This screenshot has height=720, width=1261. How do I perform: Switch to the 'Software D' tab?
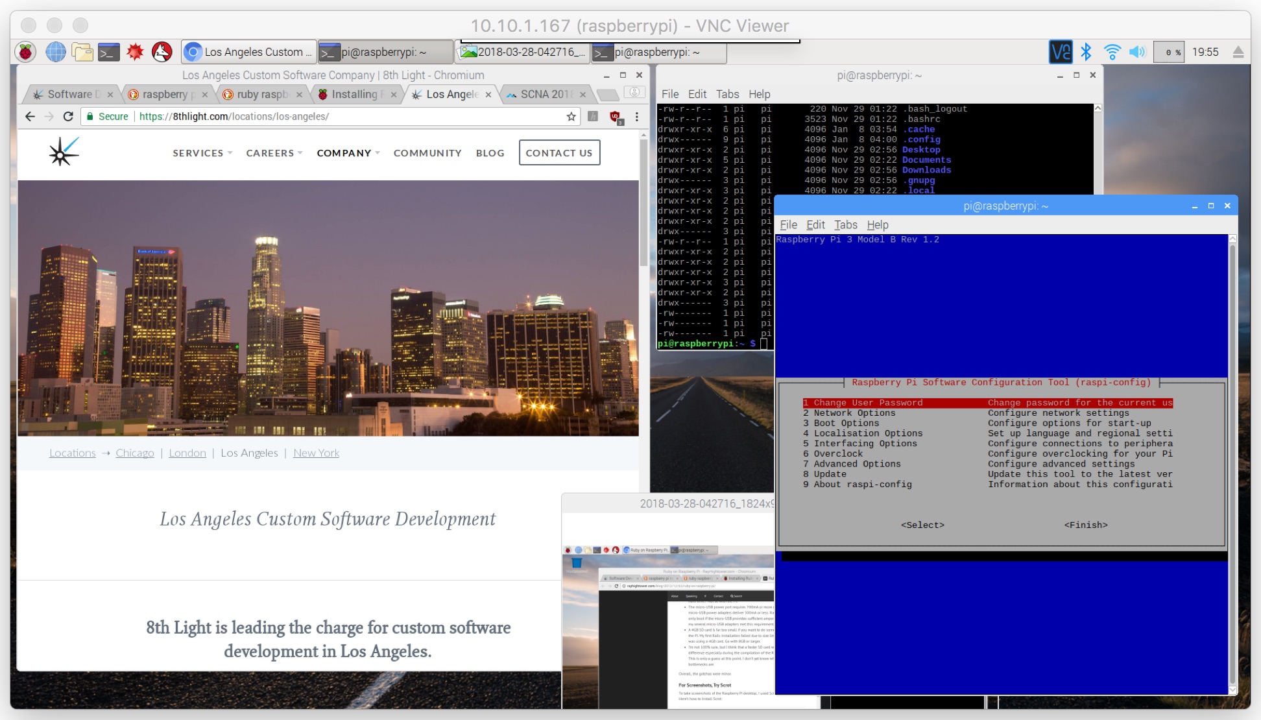[71, 95]
